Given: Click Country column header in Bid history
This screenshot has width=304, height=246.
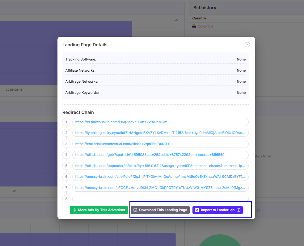Looking at the screenshot, I should click(x=199, y=18).
